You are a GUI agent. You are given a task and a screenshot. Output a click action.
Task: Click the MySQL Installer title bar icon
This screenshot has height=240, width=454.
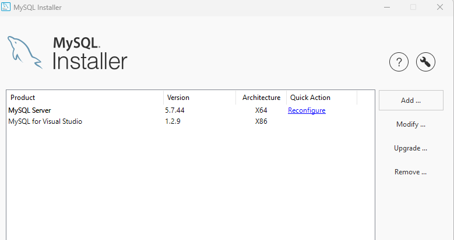coord(6,7)
